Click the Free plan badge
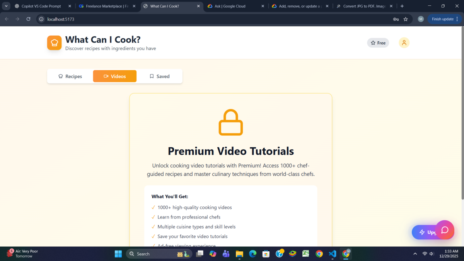The height and width of the screenshot is (261, 464). (x=378, y=43)
